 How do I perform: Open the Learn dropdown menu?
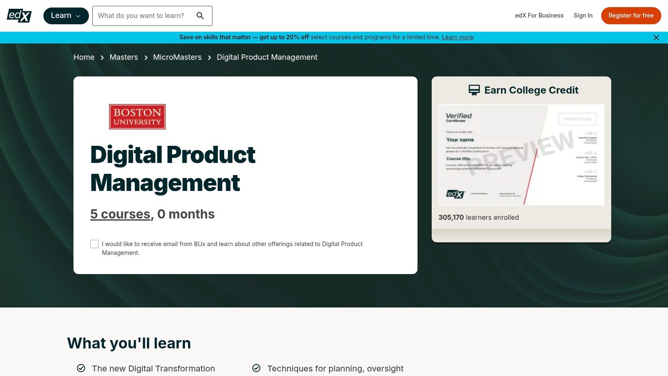[66, 15]
